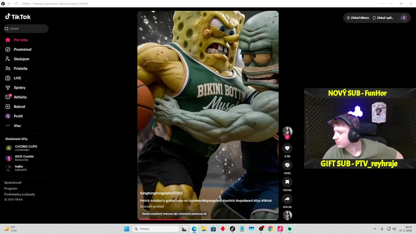
Task: Open the creator avatar beside the video
Action: [287, 131]
